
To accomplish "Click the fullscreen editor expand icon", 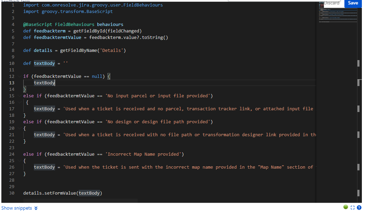I will click(353, 208).
